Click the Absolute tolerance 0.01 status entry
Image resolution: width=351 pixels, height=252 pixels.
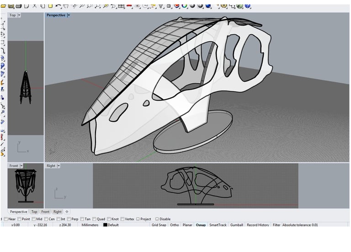coord(300,225)
